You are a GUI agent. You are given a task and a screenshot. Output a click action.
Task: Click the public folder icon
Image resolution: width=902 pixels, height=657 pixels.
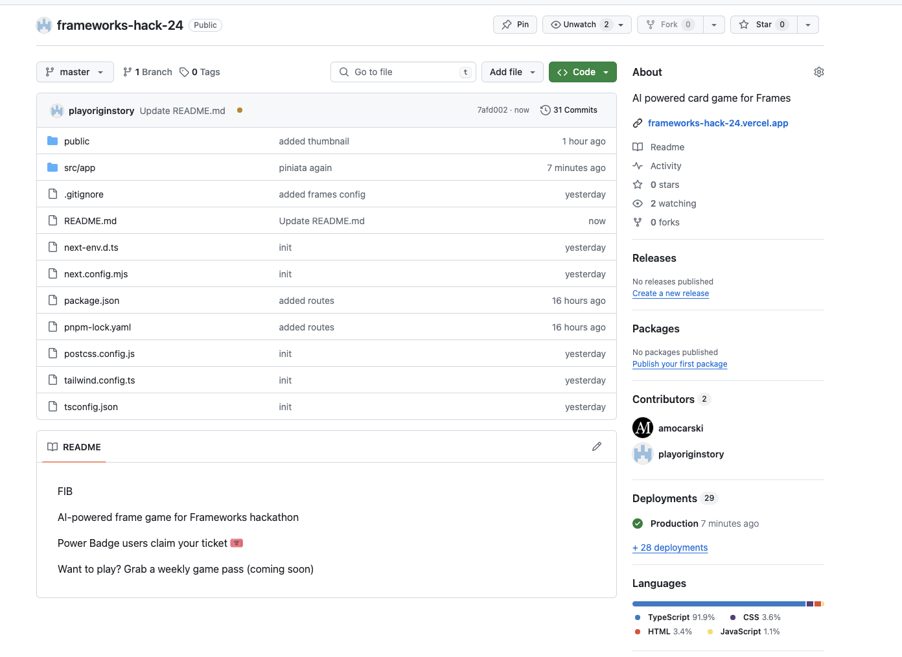[x=52, y=141]
